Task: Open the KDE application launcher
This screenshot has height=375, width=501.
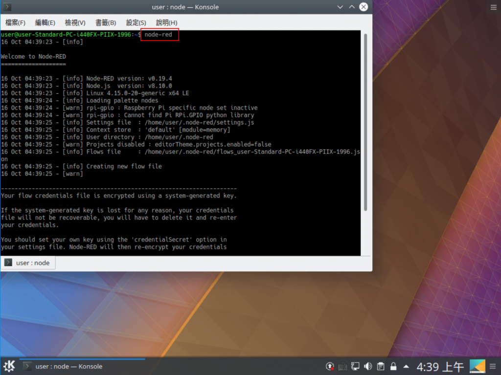Action: click(x=9, y=366)
